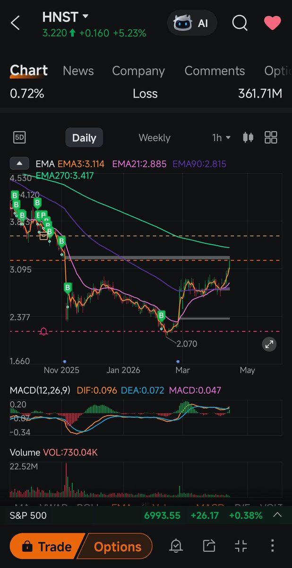Select the 5D chart period icon
292x568 pixels.
(x=19, y=138)
